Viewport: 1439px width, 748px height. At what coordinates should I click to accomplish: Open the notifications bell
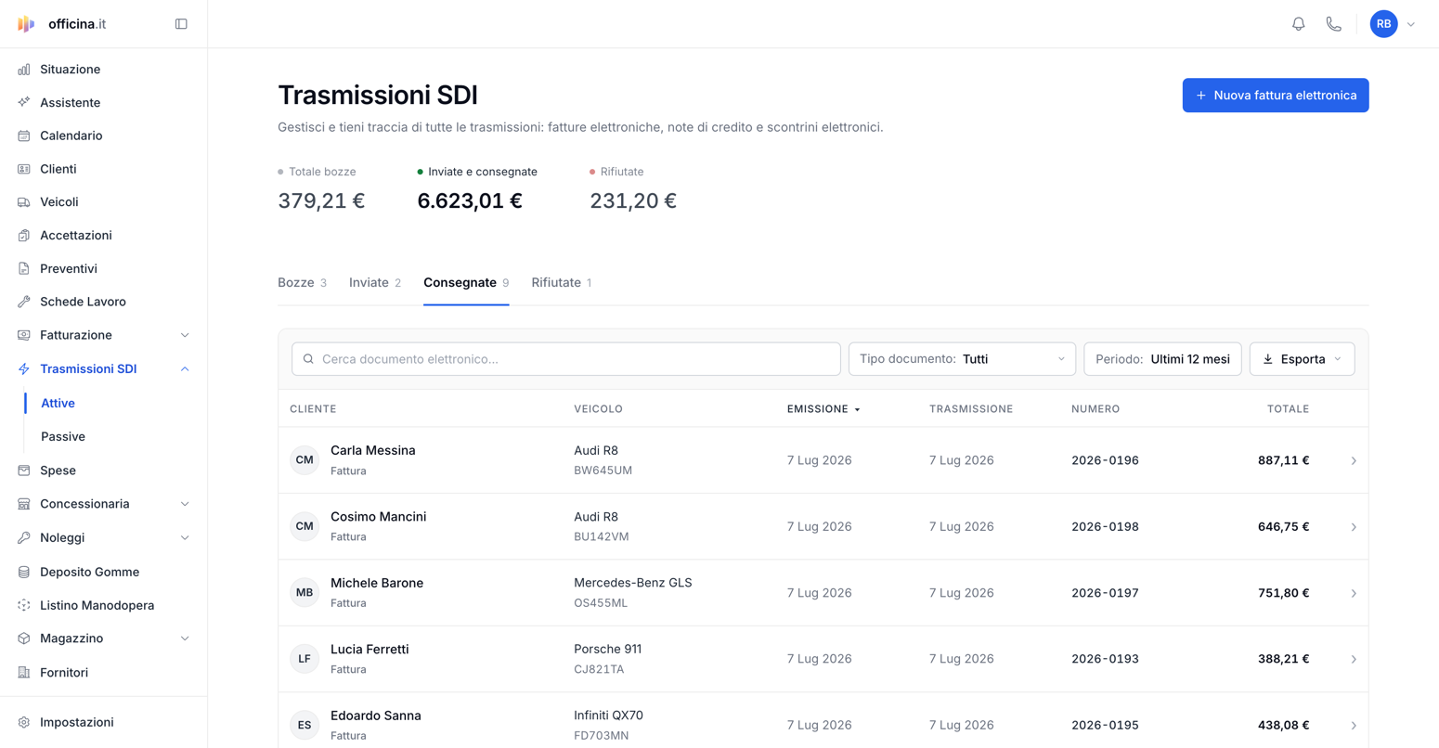[x=1298, y=24]
